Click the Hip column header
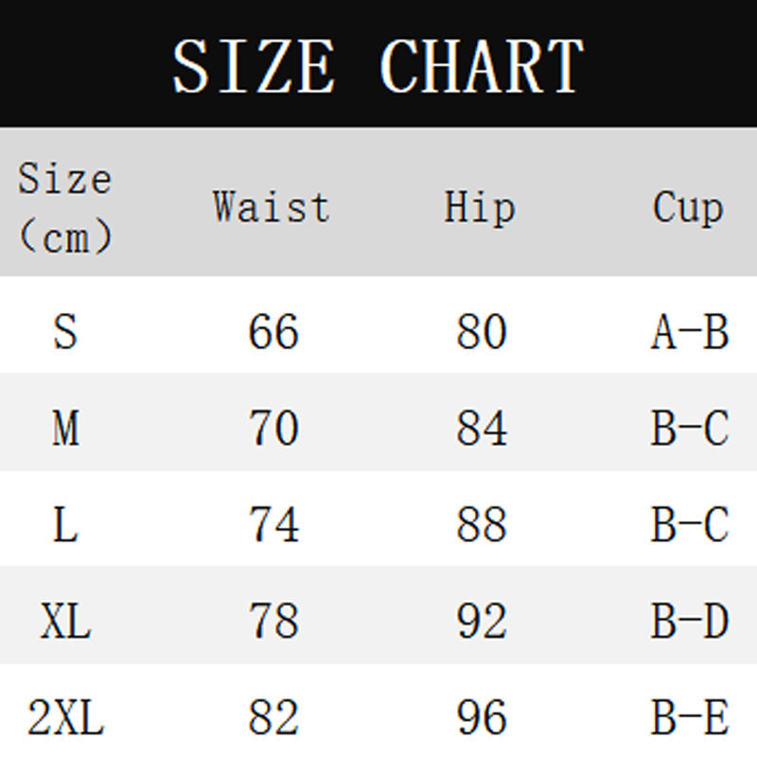 point(480,207)
